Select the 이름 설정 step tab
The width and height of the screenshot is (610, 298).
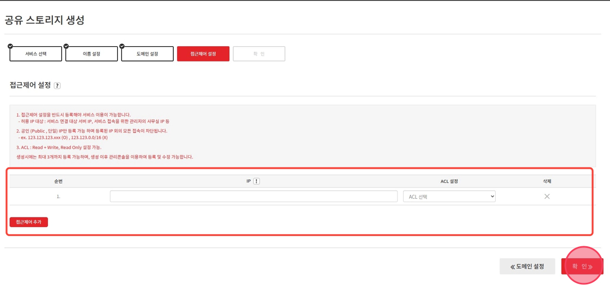(x=91, y=54)
